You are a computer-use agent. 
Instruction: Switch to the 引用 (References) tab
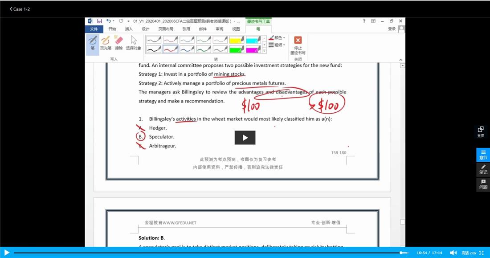pos(186,29)
